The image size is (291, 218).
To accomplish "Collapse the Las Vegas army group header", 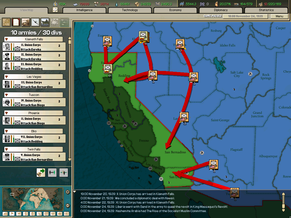I will pos(34,76).
